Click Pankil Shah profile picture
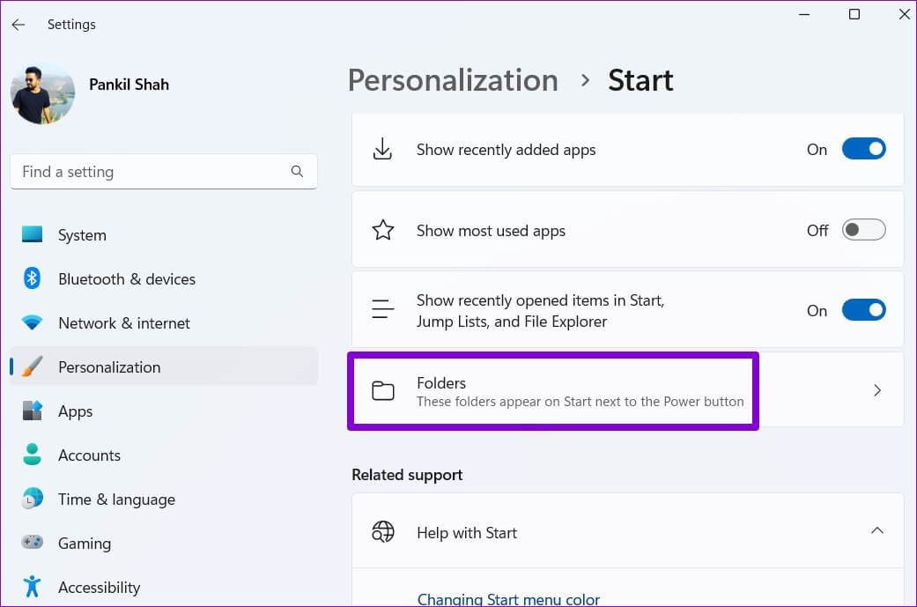The image size is (917, 607). click(x=42, y=93)
